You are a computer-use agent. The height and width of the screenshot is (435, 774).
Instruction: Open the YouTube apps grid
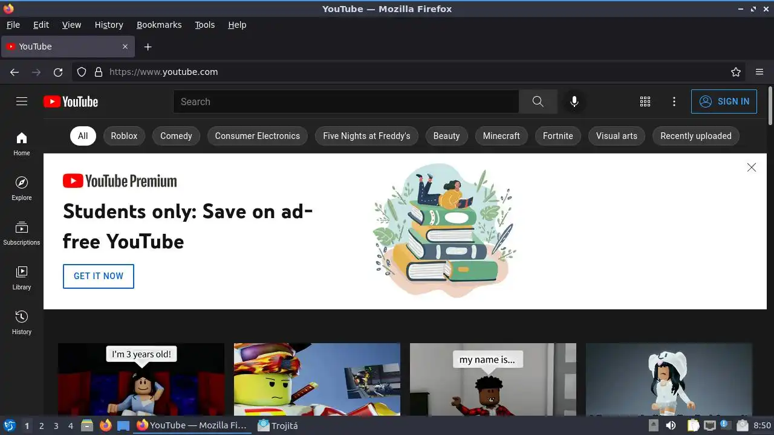645,101
